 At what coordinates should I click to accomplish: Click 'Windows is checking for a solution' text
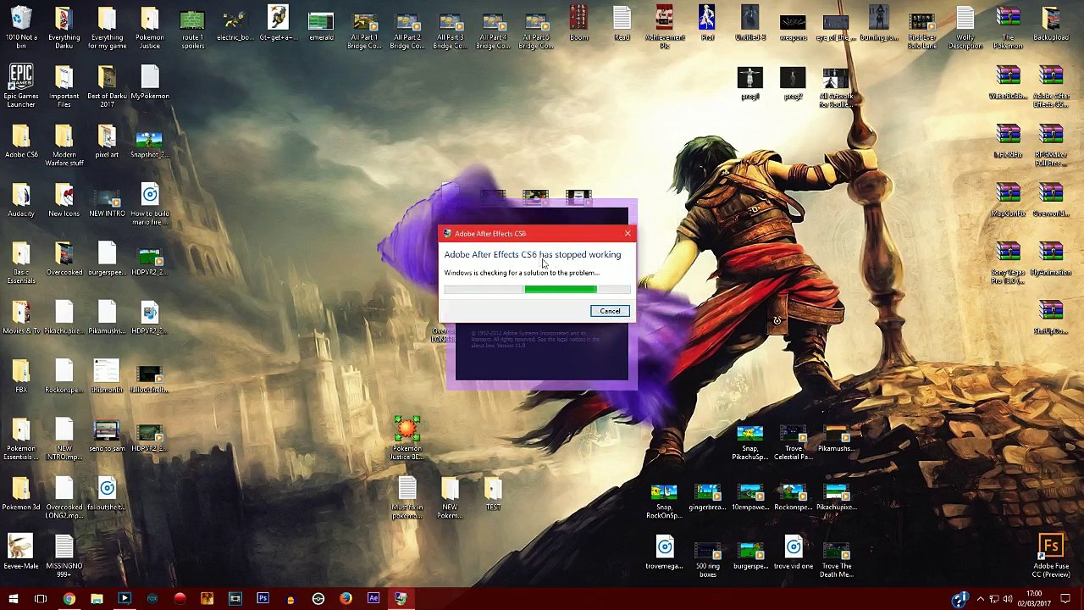tap(521, 273)
